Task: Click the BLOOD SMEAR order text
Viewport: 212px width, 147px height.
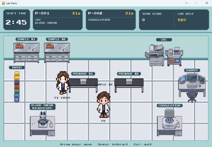Action: (x=46, y=23)
